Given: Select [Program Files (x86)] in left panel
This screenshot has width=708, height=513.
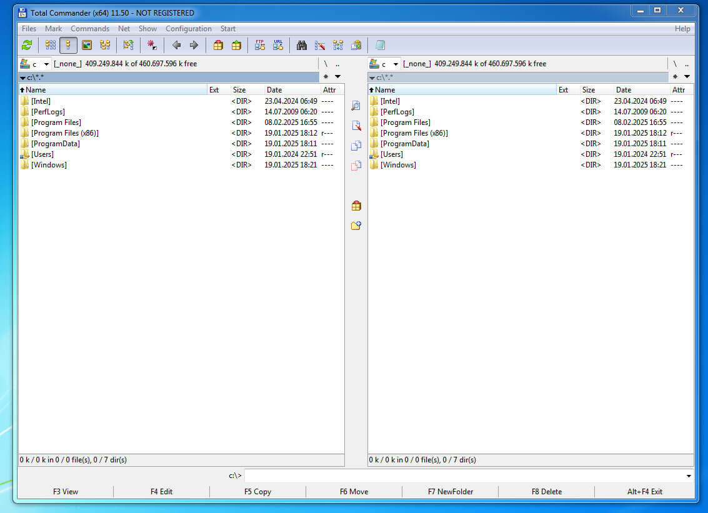Looking at the screenshot, I should [x=181, y=133].
